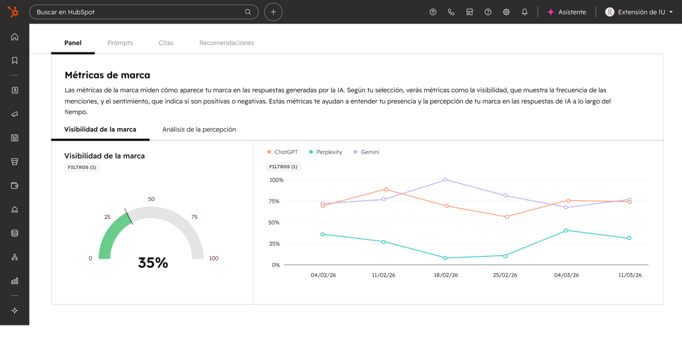
Task: Switch to the Prompts tab
Action: pos(120,42)
